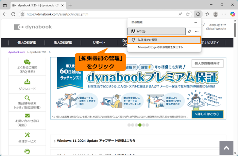This screenshot has width=238, height=156.
Task: Open the Favorites list icon
Action: 207,14
